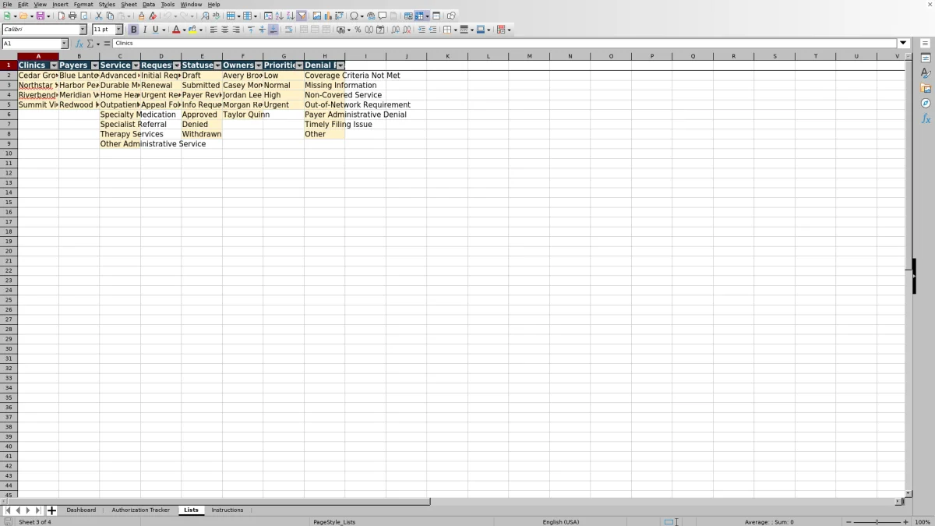Open the Styles sidebar deck icon
This screenshot has width=935, height=526.
click(926, 73)
